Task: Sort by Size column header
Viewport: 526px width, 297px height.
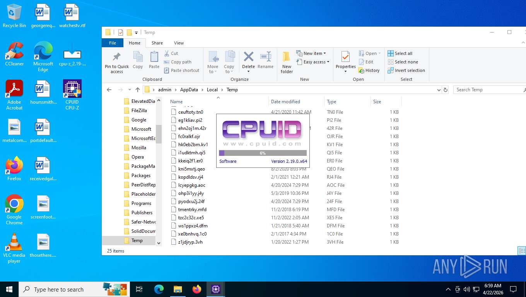Action: point(386,102)
